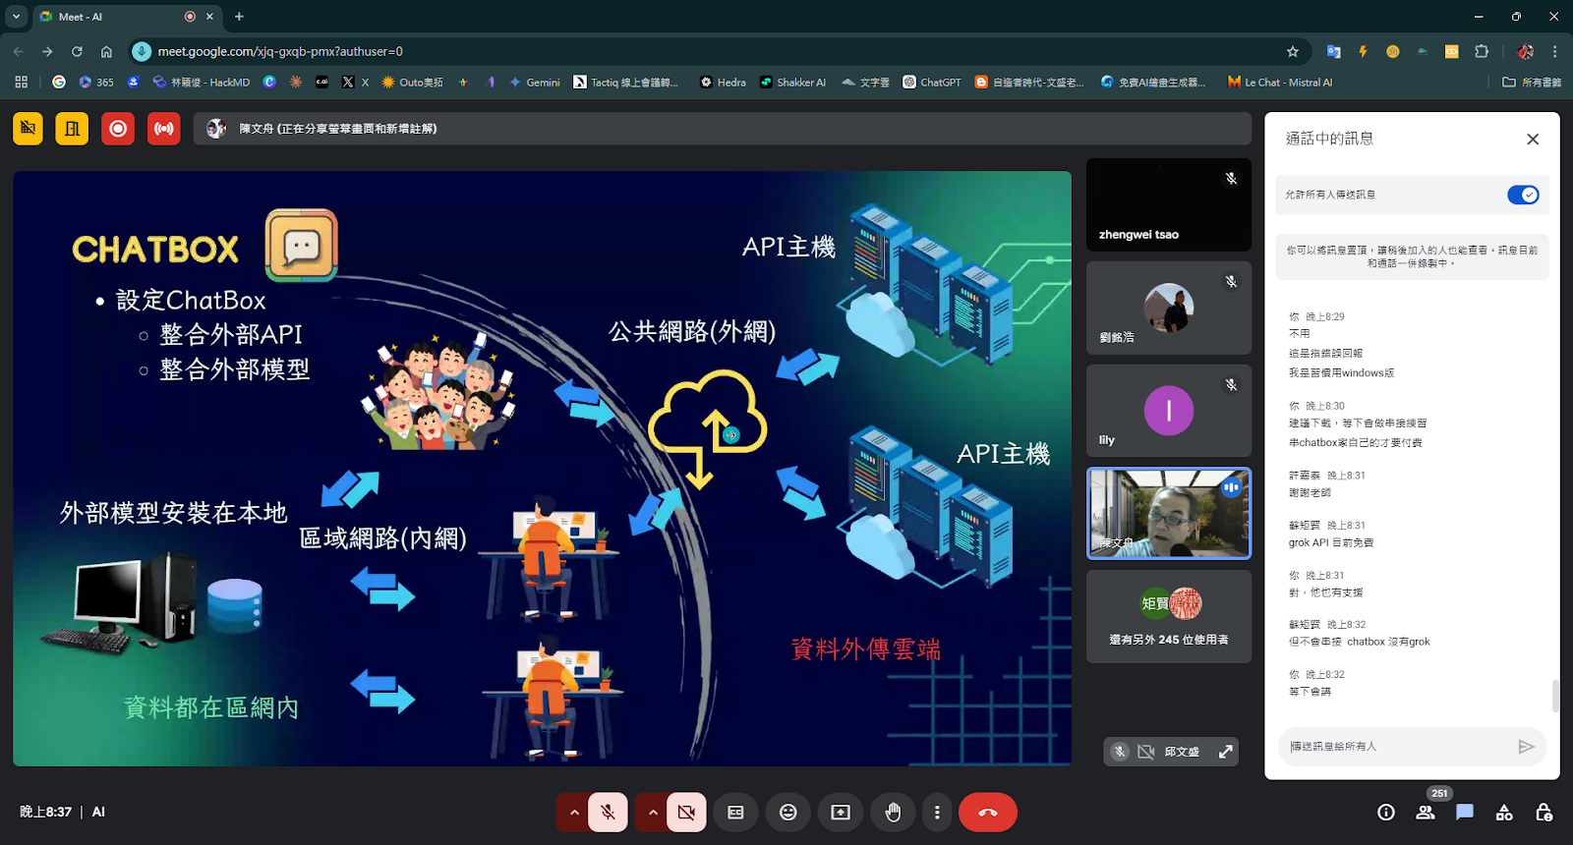Open tile showing 245 other users
The height and width of the screenshot is (845, 1573).
pos(1169,616)
